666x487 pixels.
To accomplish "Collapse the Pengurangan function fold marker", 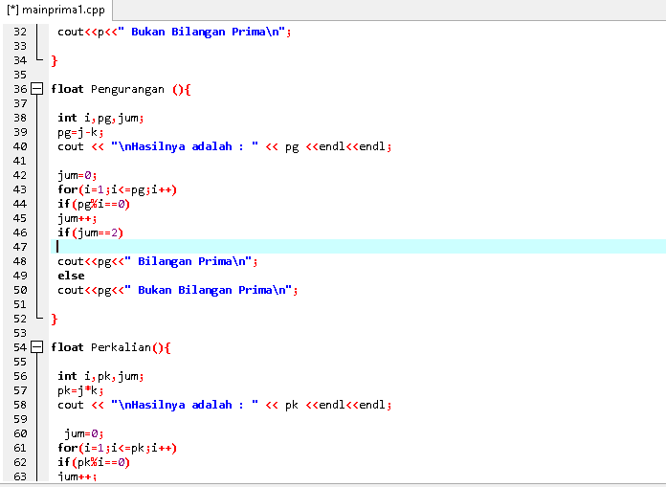I will click(x=37, y=89).
